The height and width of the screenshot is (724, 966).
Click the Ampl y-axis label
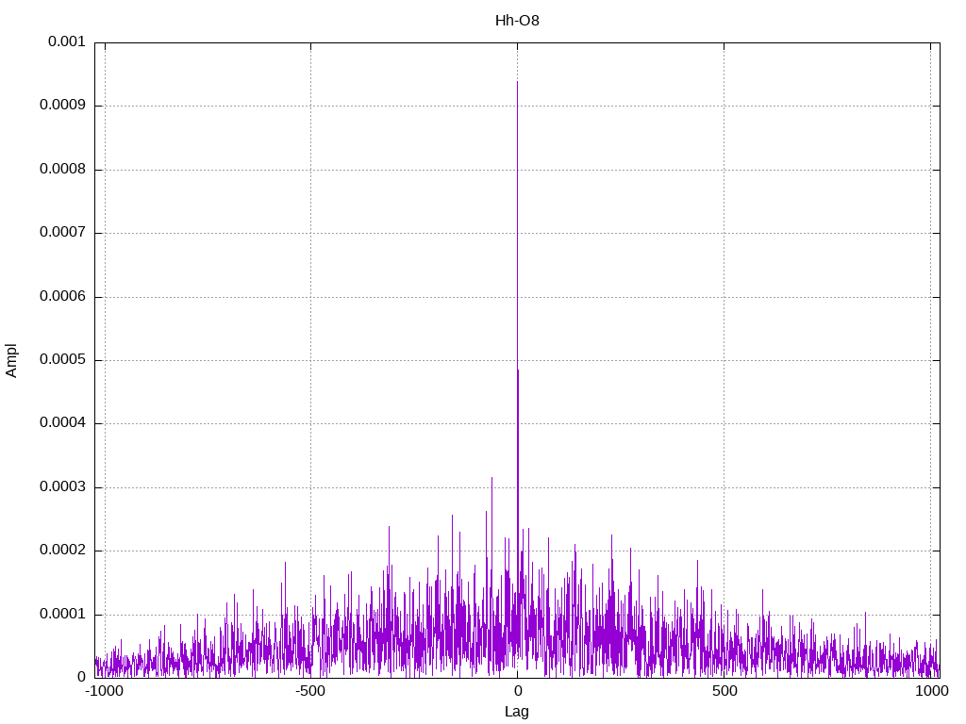pos(11,360)
